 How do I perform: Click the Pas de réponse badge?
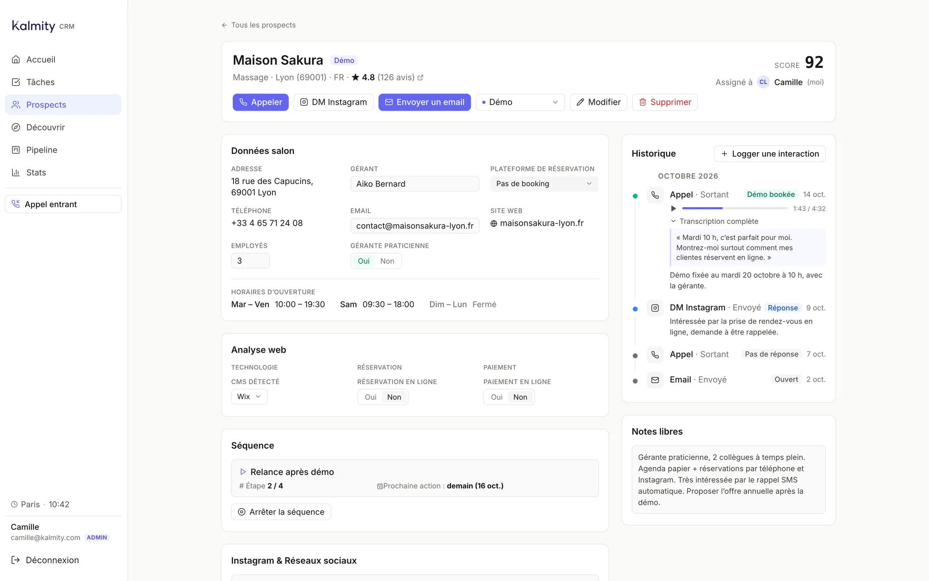[772, 354]
